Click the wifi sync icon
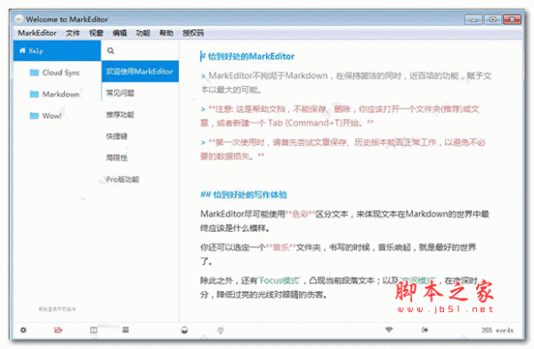This screenshot has height=349, width=534. (x=389, y=329)
